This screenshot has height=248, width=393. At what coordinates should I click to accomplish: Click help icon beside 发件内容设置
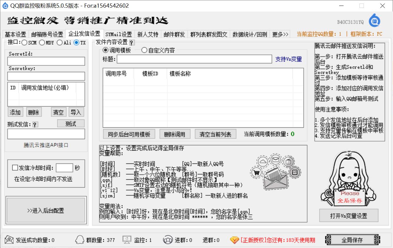coord(131,43)
